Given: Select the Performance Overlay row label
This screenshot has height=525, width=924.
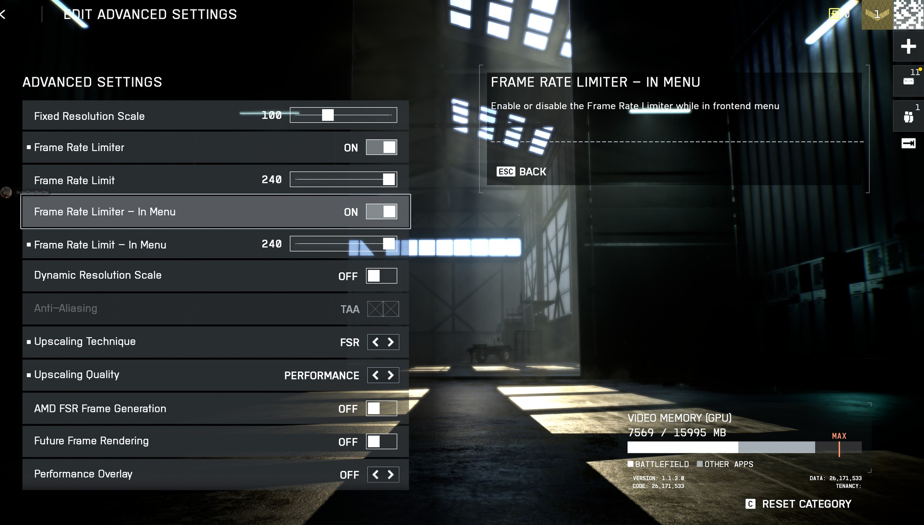Looking at the screenshot, I should (83, 474).
